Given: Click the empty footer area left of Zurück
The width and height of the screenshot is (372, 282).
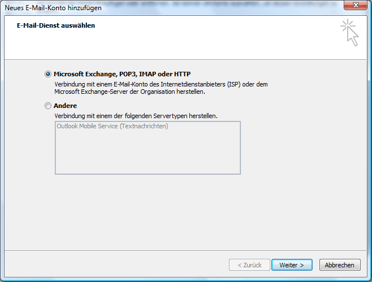Looking at the screenshot, I should (113, 264).
